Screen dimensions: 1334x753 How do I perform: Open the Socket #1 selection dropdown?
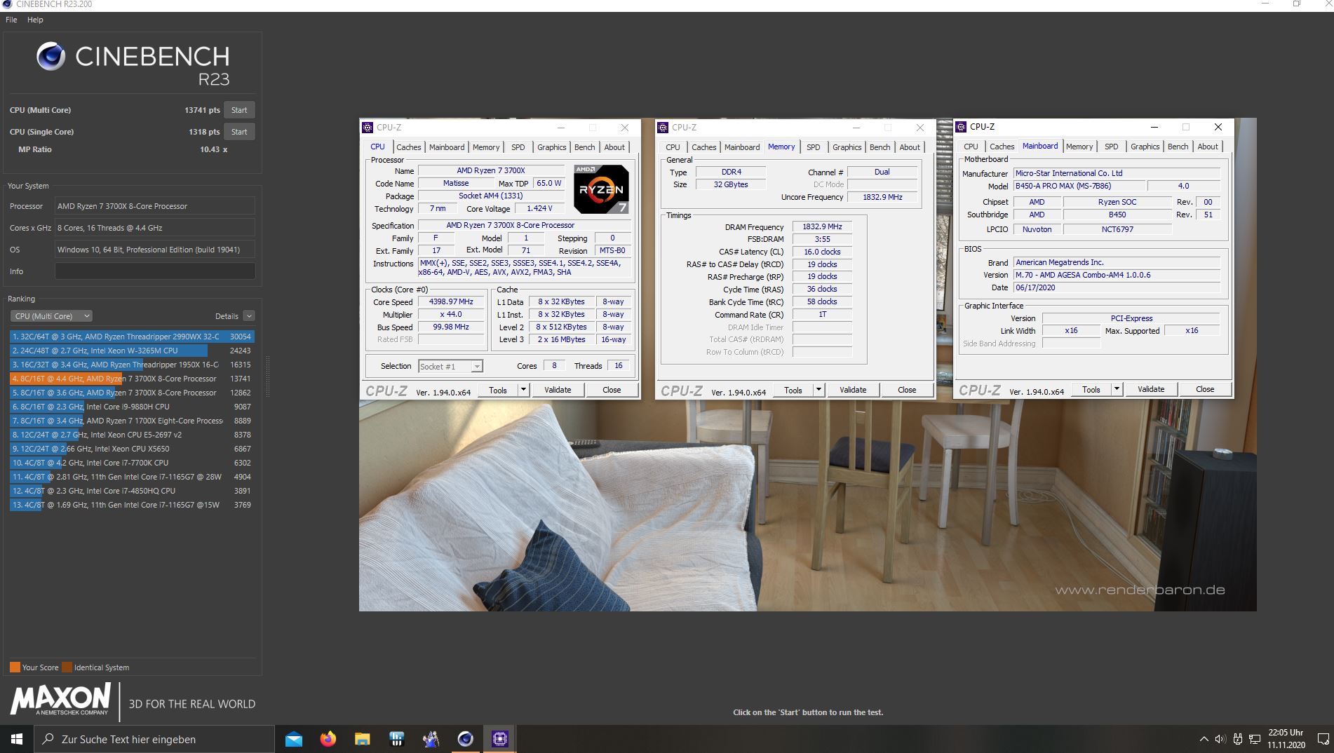[450, 366]
